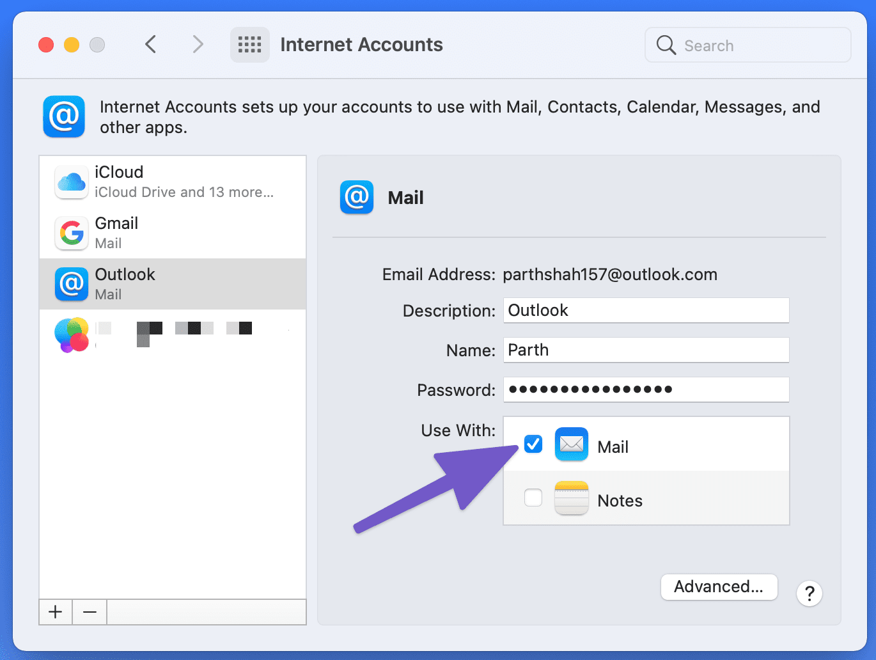This screenshot has height=660, width=876.
Task: Click the Mail header @ icon
Action: click(x=357, y=197)
